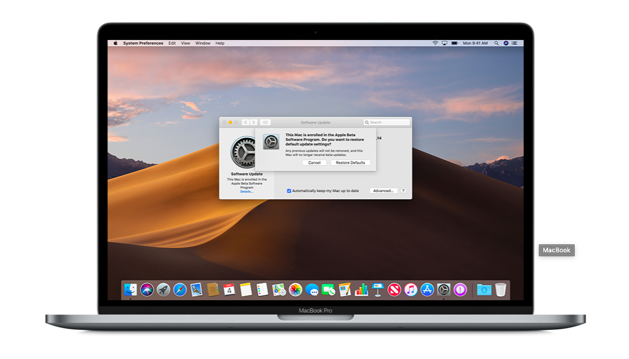
Task: Open Feedback Assistant icon in Dock
Action: [460, 289]
